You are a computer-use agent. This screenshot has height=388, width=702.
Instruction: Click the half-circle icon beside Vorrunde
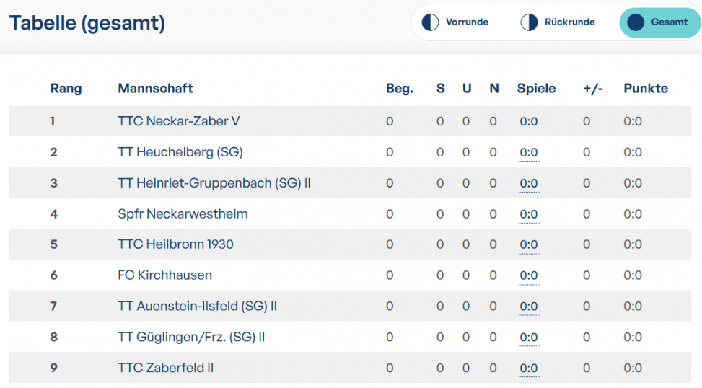click(x=430, y=22)
